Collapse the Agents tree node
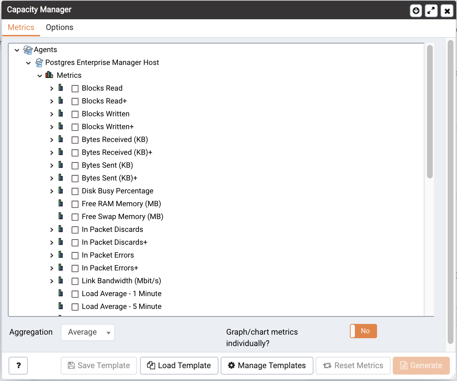Viewport: 457px width, 381px height. point(17,50)
